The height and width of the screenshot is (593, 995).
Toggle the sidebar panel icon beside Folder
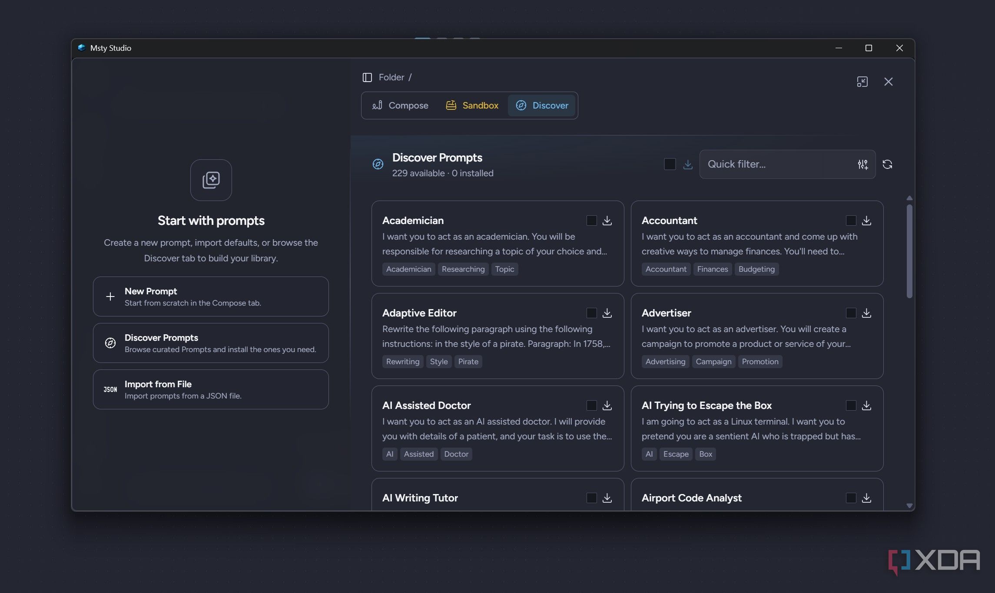coord(367,77)
